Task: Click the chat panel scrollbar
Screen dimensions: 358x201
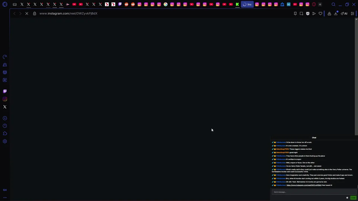Action: coord(358,186)
